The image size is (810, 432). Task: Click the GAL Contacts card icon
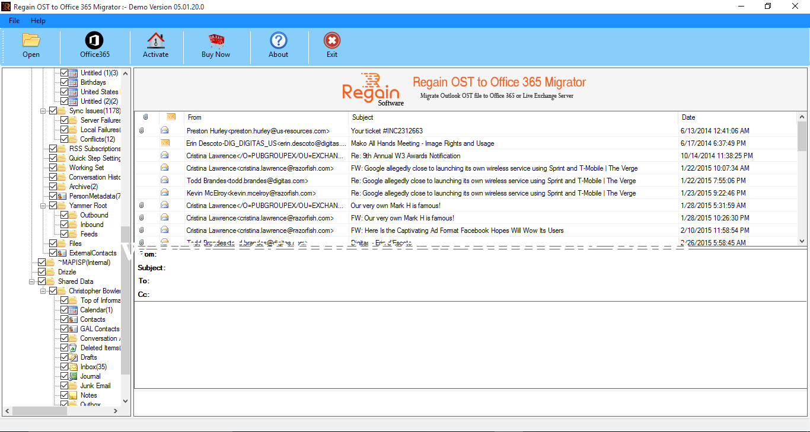[74, 329]
